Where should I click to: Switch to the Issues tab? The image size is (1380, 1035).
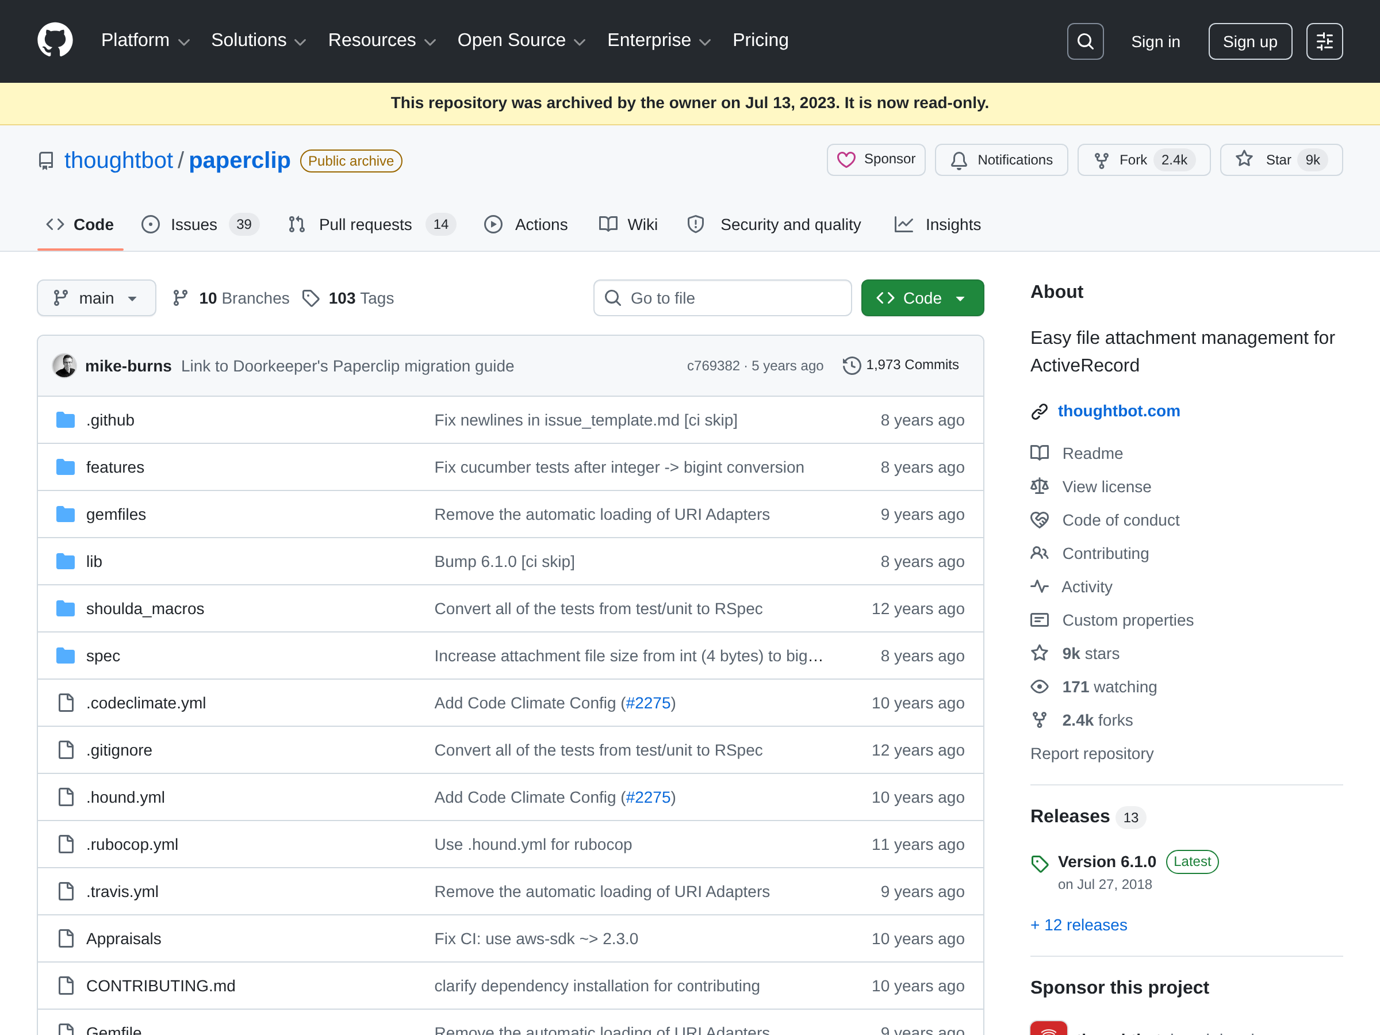point(200,225)
